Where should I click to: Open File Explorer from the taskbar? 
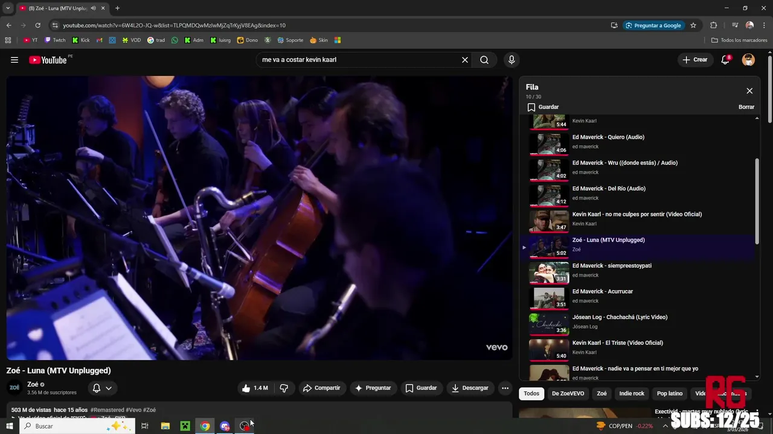[x=165, y=426]
